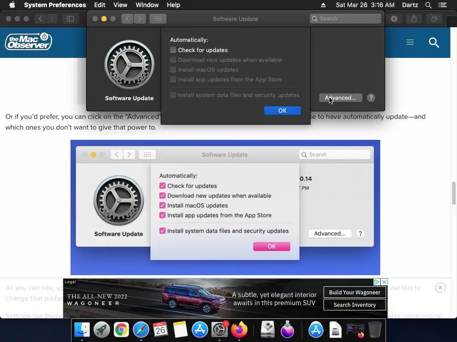Toggle Install macOS updates checkbox
This screenshot has height=342, width=457.
pos(173,70)
